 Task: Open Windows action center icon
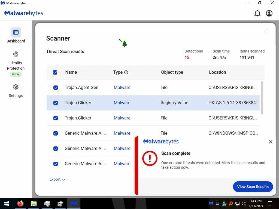pyautogui.click(x=270, y=203)
